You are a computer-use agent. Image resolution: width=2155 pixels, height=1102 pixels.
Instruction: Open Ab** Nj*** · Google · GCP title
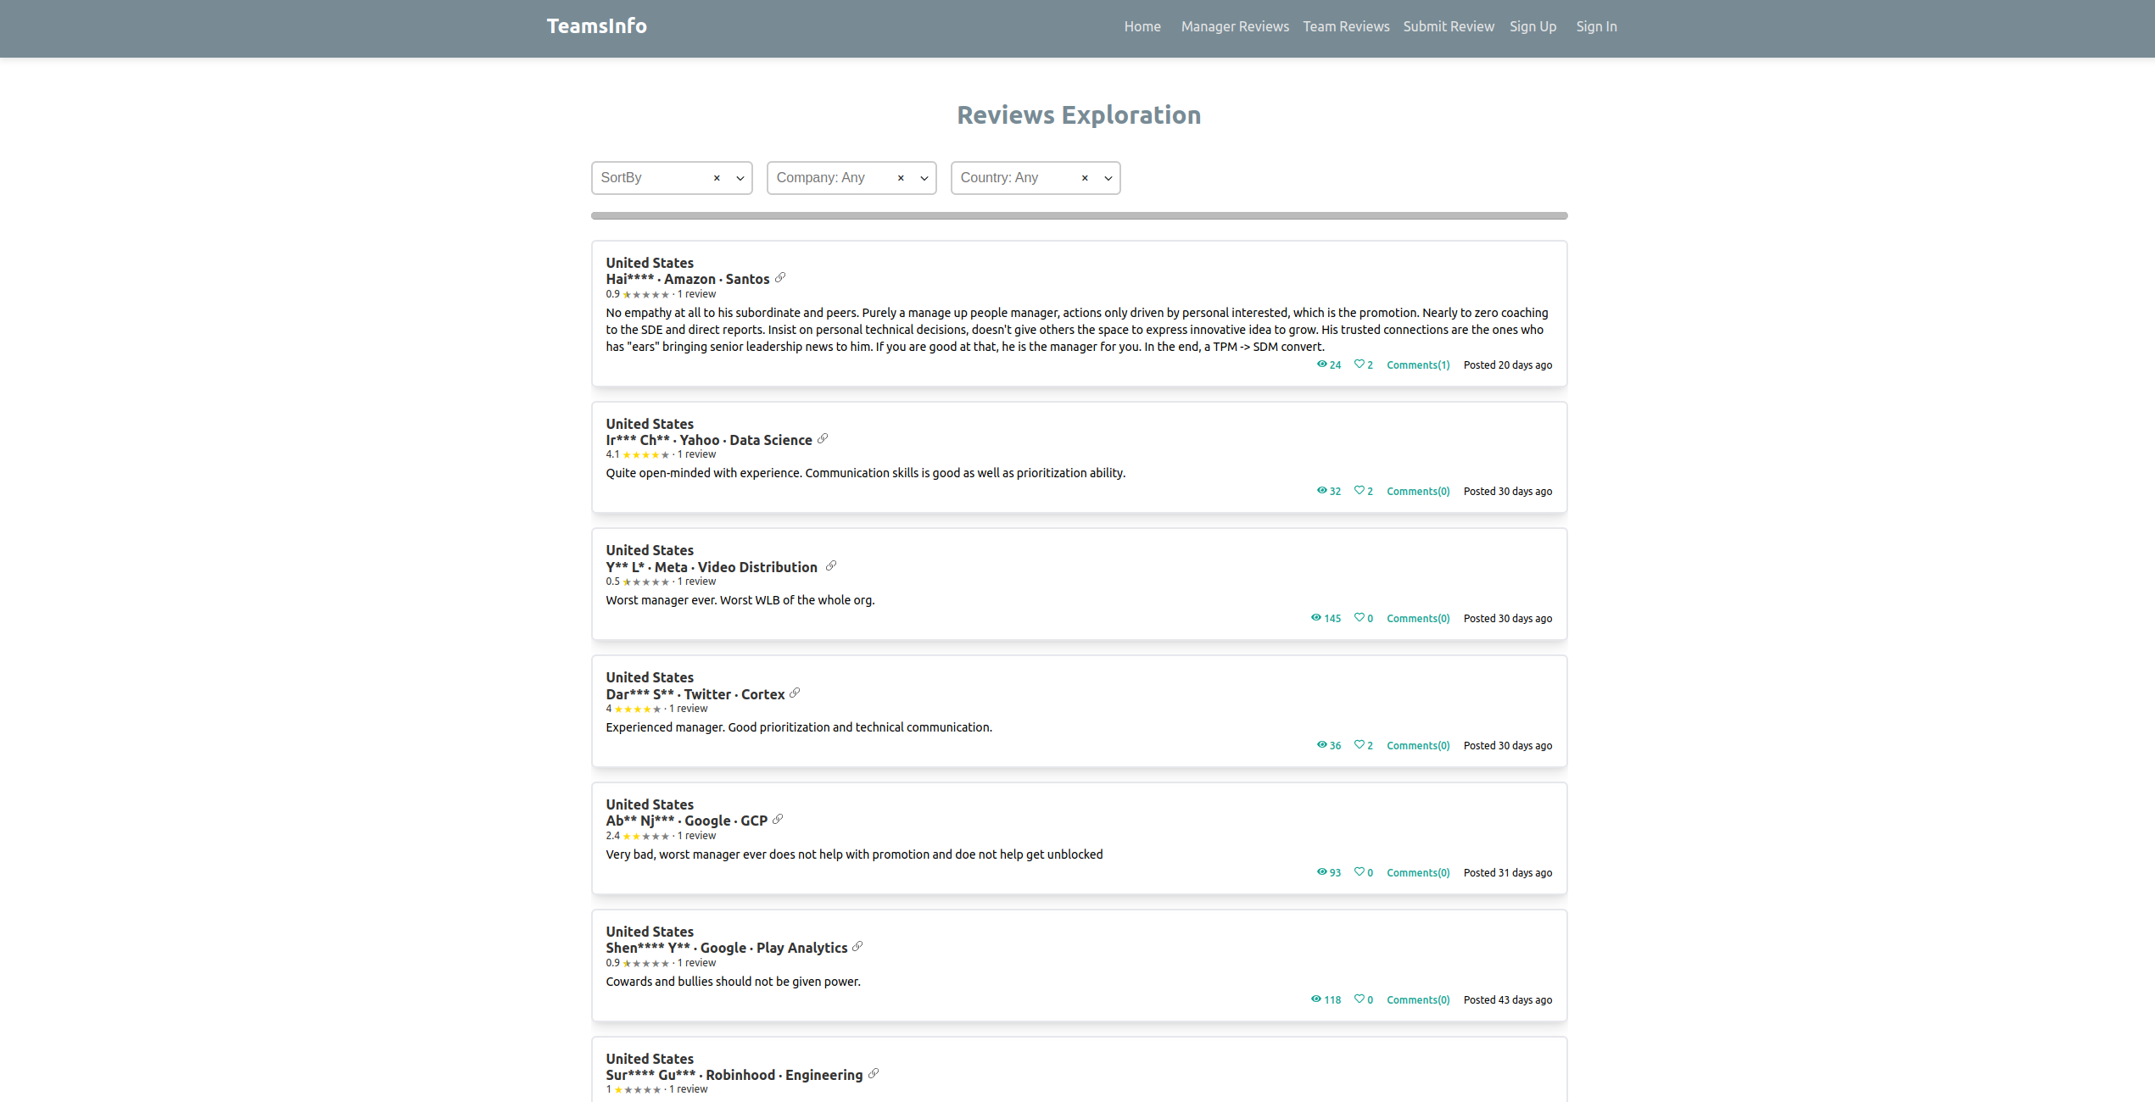tap(686, 821)
